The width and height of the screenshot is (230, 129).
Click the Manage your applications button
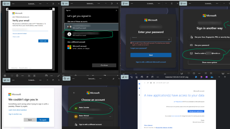point(196,111)
